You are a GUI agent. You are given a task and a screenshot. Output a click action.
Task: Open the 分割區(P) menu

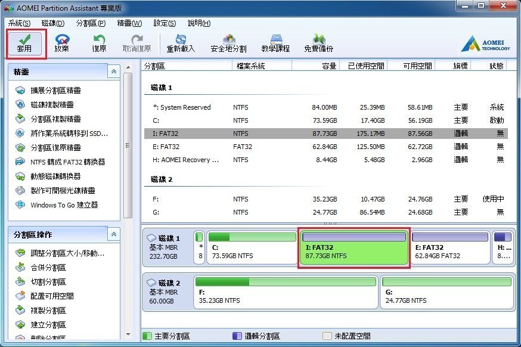(91, 23)
